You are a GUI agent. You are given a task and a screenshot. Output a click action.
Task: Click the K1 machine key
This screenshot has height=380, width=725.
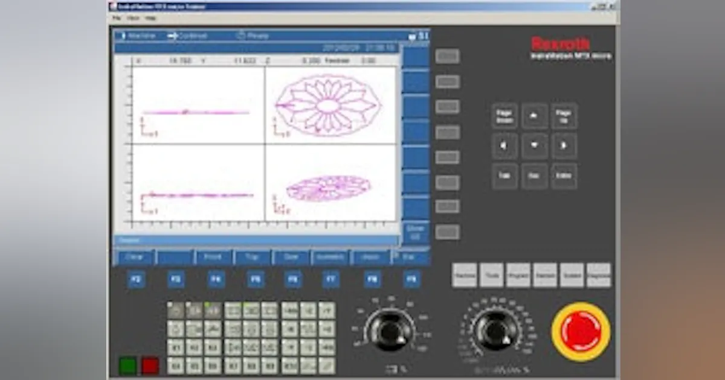tap(175, 347)
